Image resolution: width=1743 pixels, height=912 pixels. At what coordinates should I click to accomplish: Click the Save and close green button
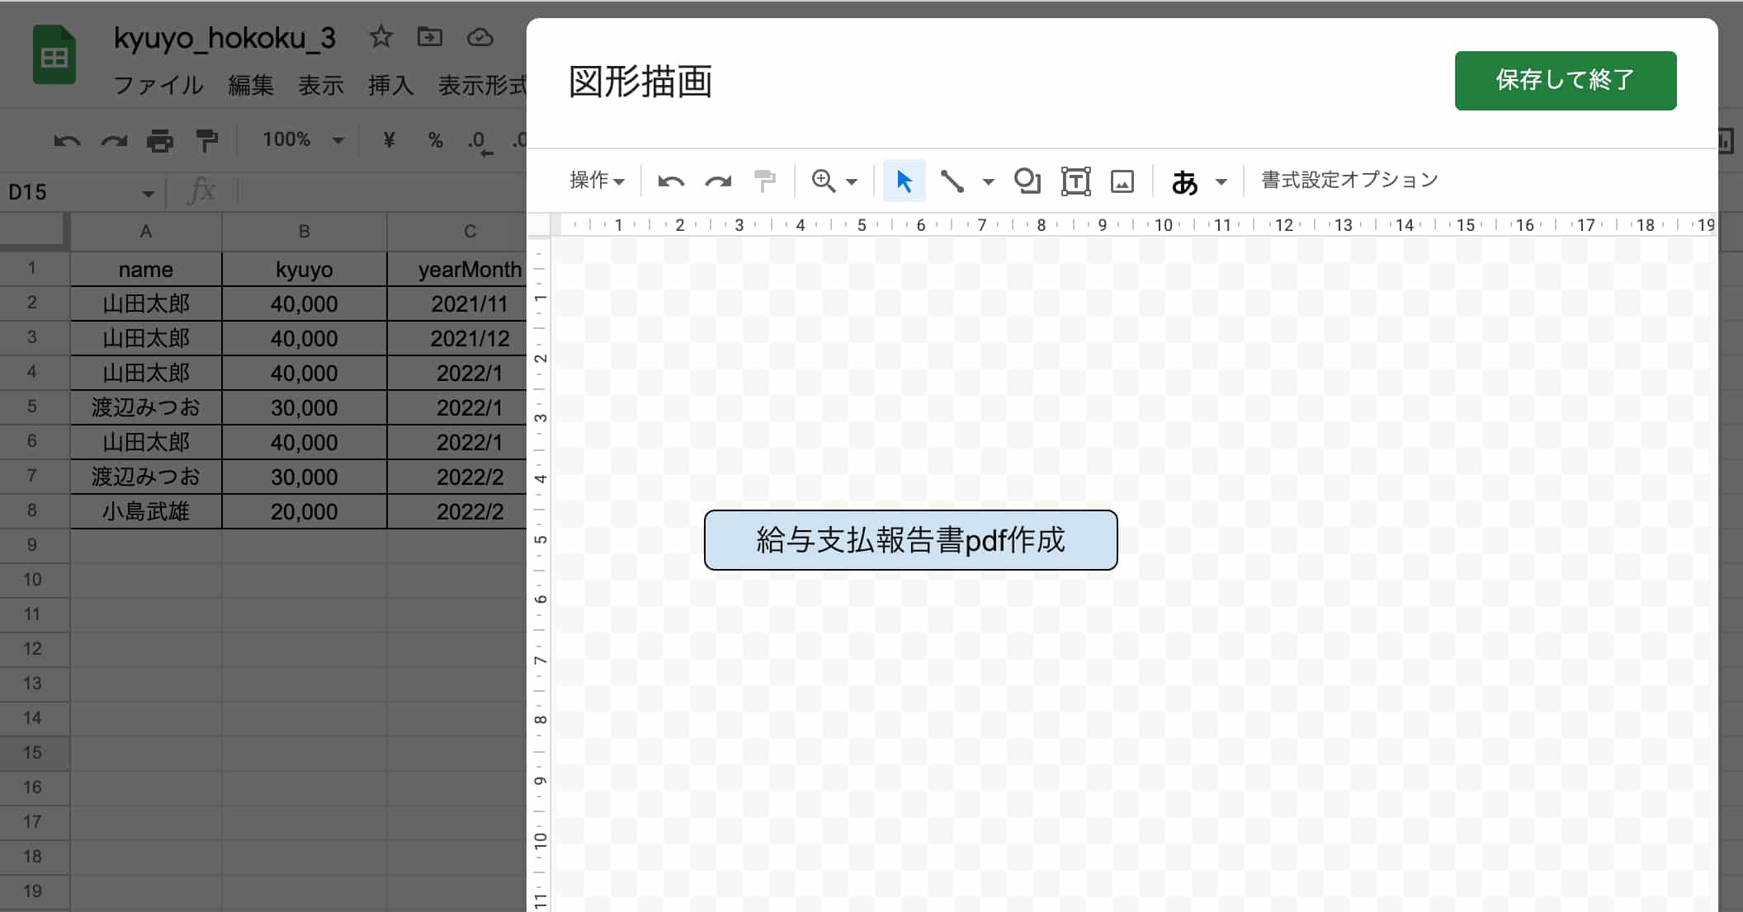tap(1565, 80)
